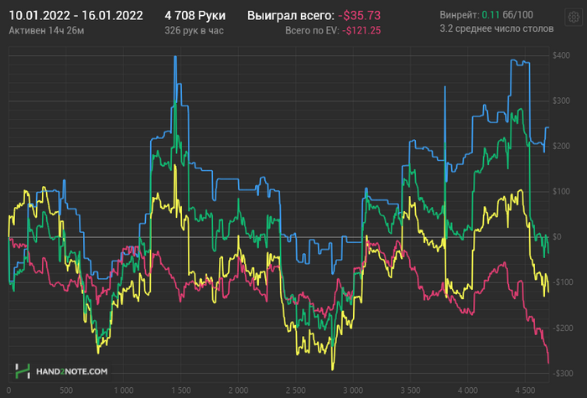587x398 pixels.
Task: Click the EV total value -$121.25
Action: pyautogui.click(x=361, y=31)
